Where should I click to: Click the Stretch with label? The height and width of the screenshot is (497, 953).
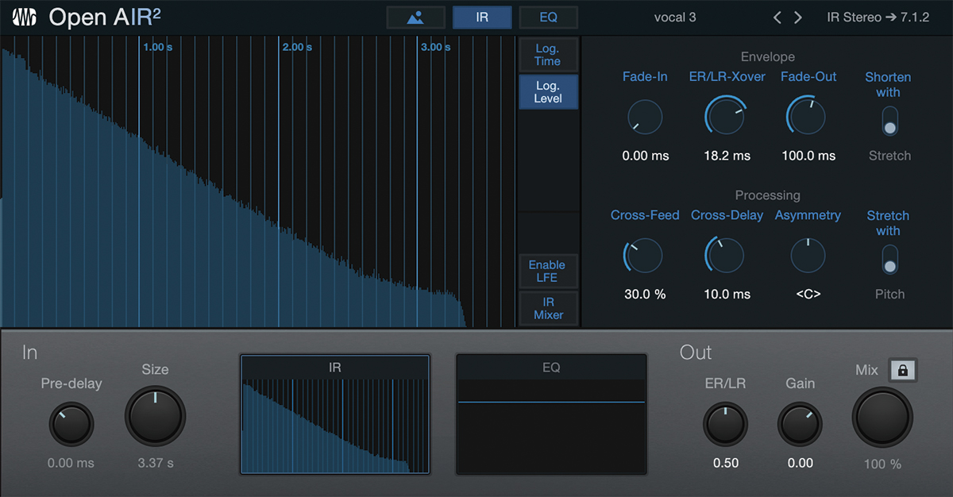(x=888, y=222)
